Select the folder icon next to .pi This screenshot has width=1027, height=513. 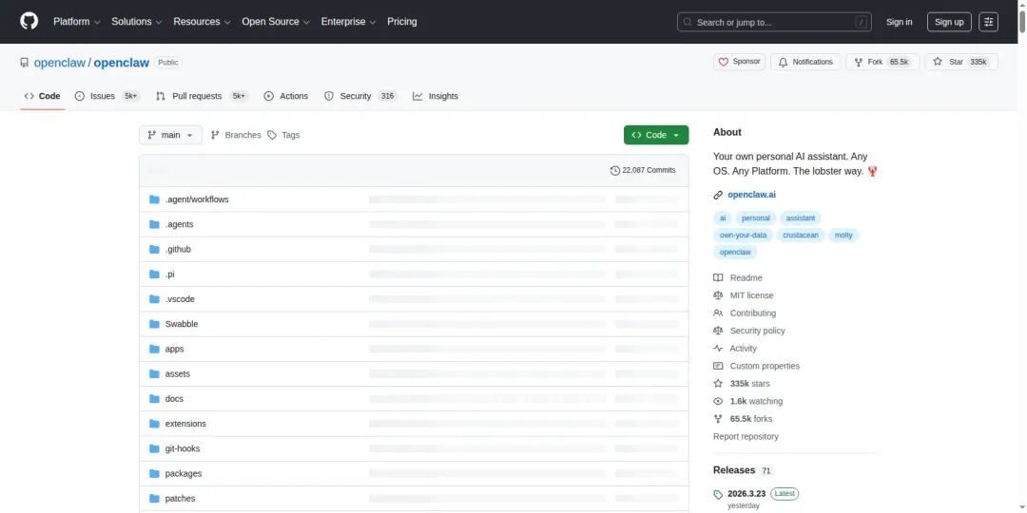click(155, 275)
